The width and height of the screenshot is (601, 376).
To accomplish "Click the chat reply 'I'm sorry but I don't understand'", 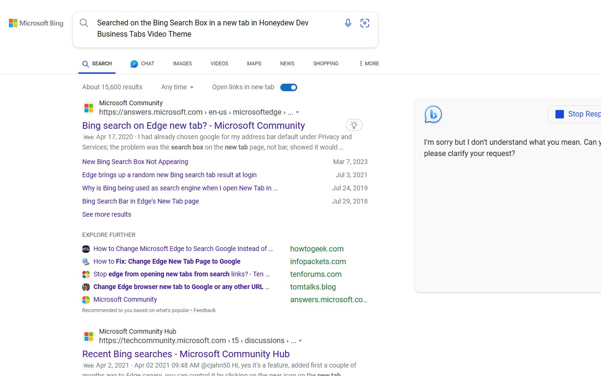I will coord(512,148).
